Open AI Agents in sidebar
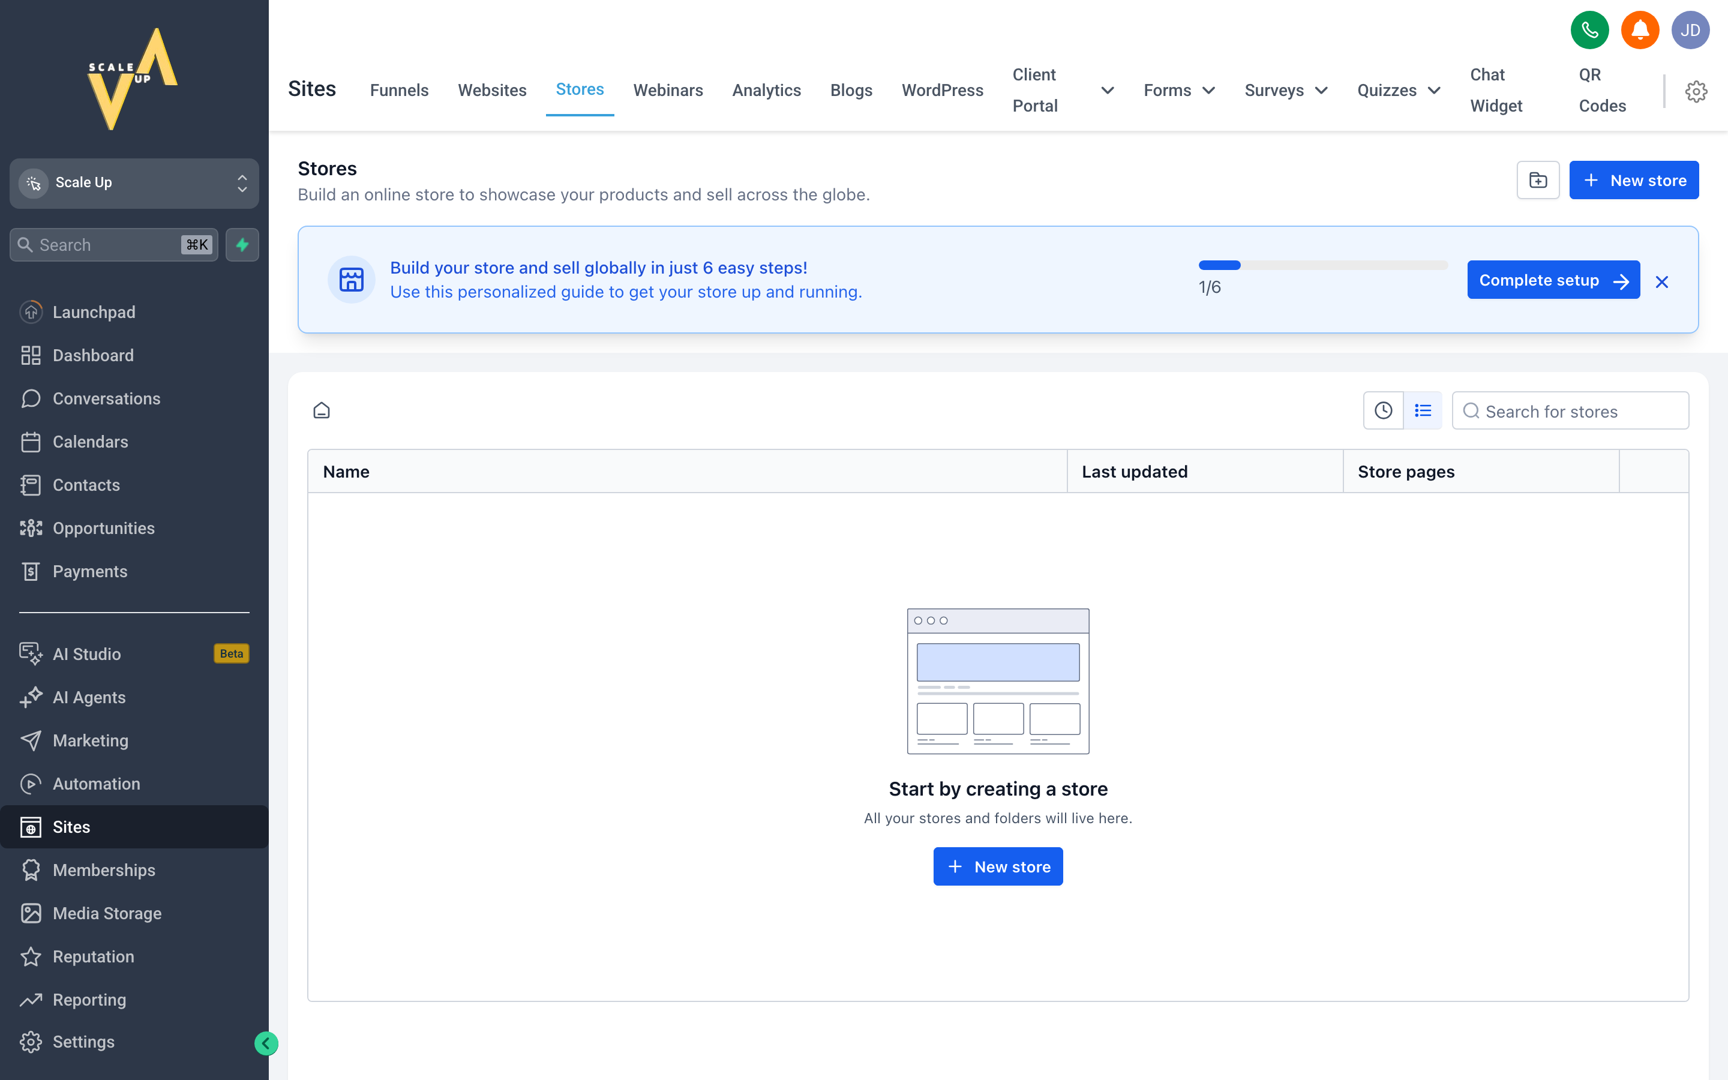 (x=134, y=697)
